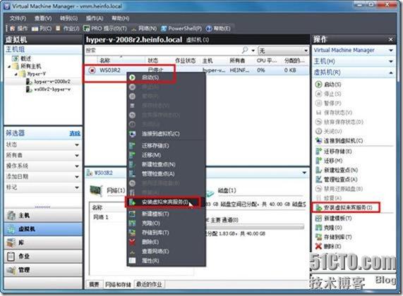The image size is (403, 296).
Task: Select the ws08r2-hyper-v host in the tree
Action: pos(52,90)
